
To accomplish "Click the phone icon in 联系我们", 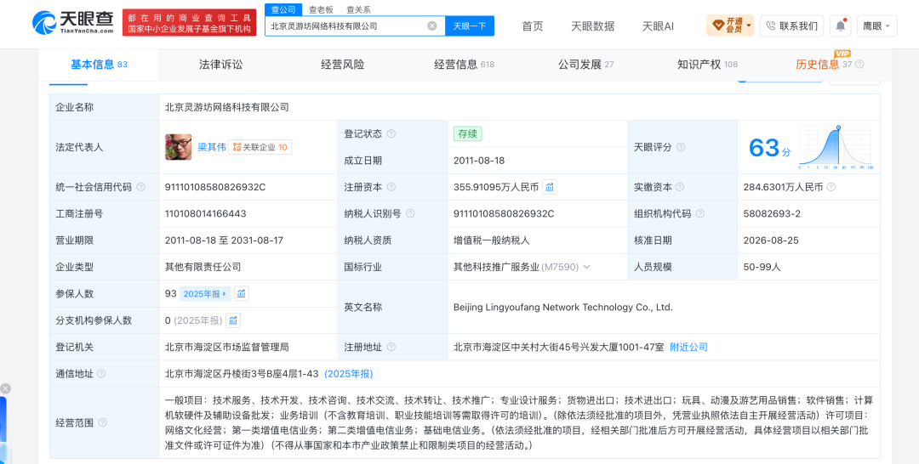I will tap(771, 25).
